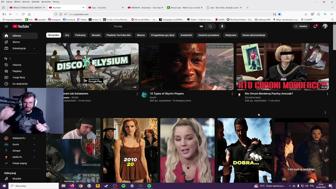The image size is (336, 189).
Task: Open the Narzędzia browser menu
Action: coord(46,2)
